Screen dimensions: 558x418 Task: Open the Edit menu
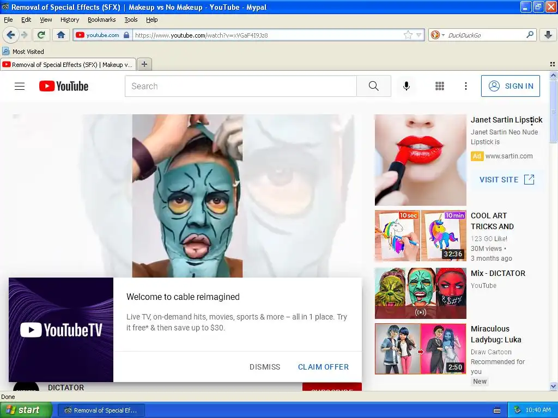[26, 20]
